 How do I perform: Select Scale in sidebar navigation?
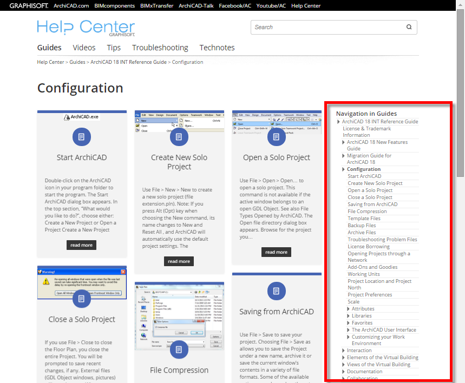coord(353,302)
